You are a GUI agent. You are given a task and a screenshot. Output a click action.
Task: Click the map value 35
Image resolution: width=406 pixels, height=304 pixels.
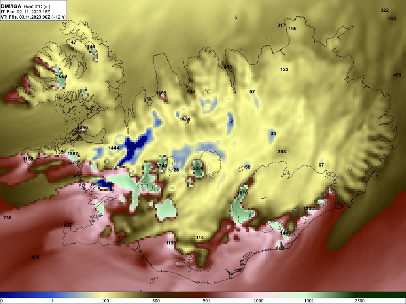tap(273, 133)
